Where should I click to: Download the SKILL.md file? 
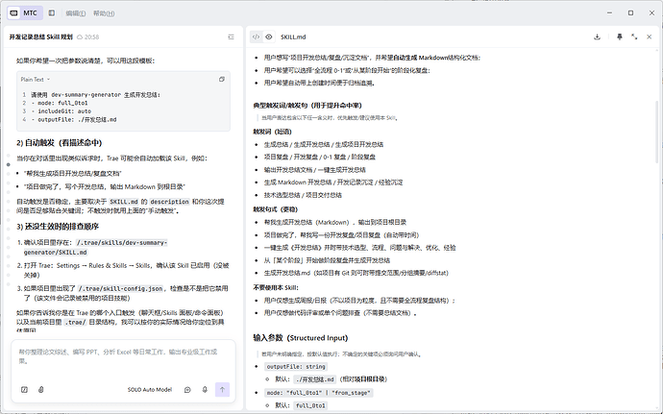597,37
